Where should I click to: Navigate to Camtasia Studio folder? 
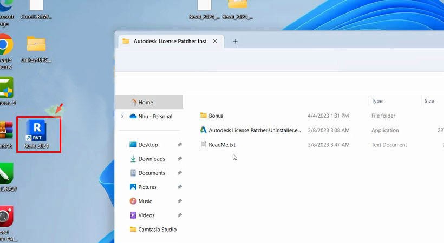tap(157, 230)
